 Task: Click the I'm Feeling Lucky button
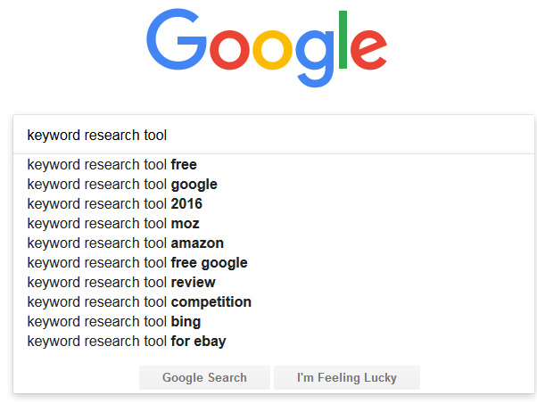[347, 378]
